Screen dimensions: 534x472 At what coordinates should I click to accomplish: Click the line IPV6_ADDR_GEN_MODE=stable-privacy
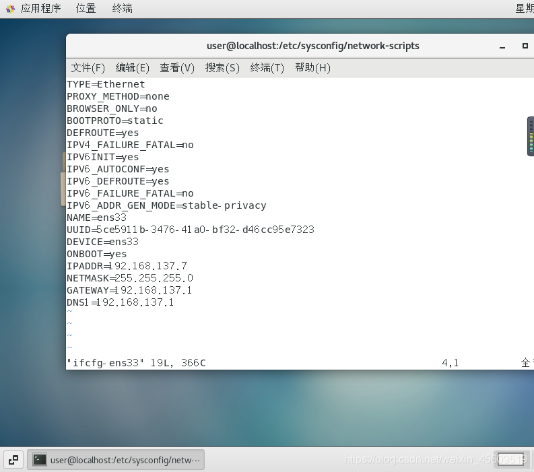coord(166,205)
